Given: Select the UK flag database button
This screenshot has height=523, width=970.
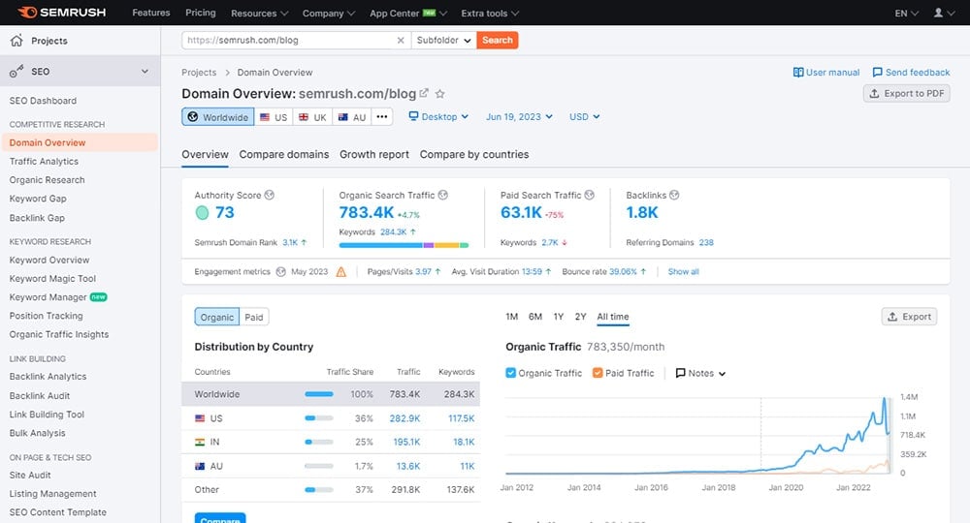Looking at the screenshot, I should pyautogui.click(x=312, y=116).
